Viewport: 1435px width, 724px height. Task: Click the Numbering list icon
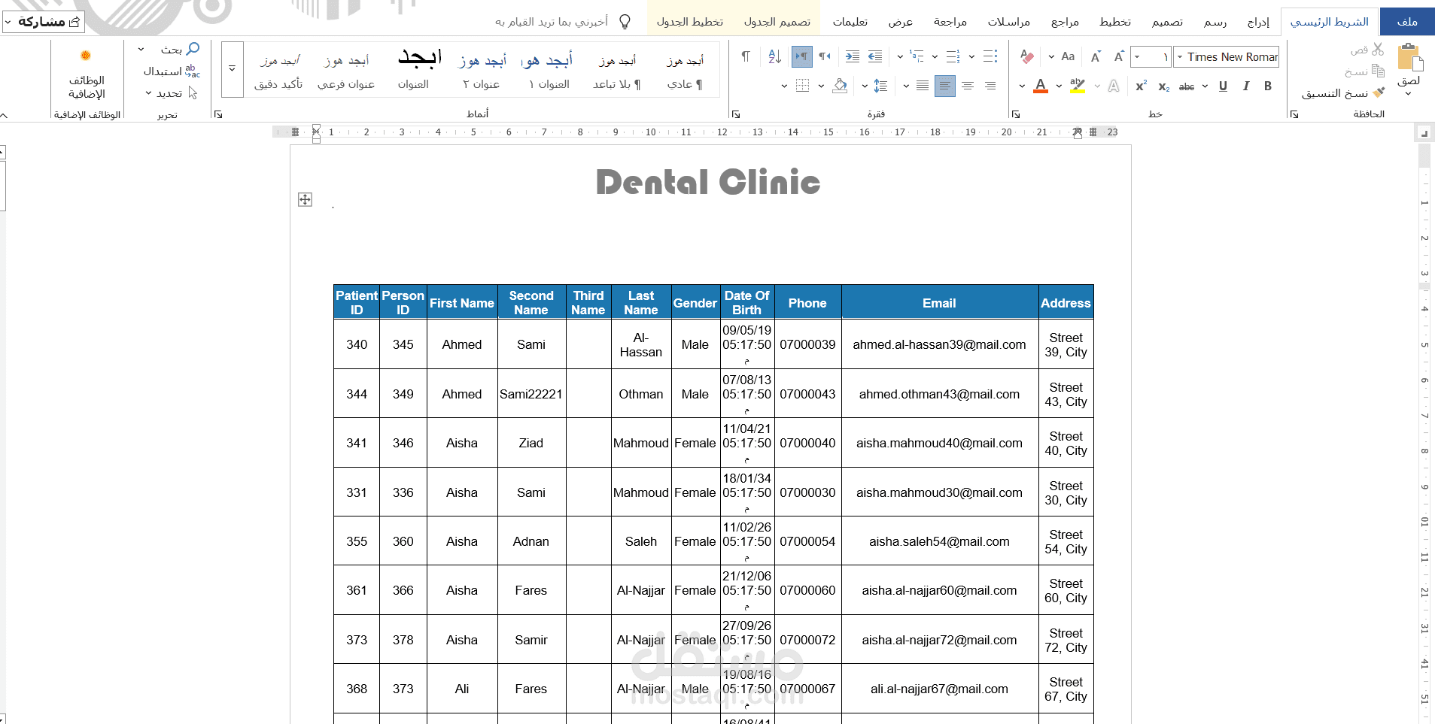click(x=953, y=56)
